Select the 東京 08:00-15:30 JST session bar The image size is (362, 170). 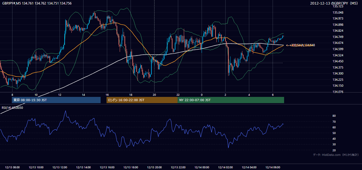[56, 100]
